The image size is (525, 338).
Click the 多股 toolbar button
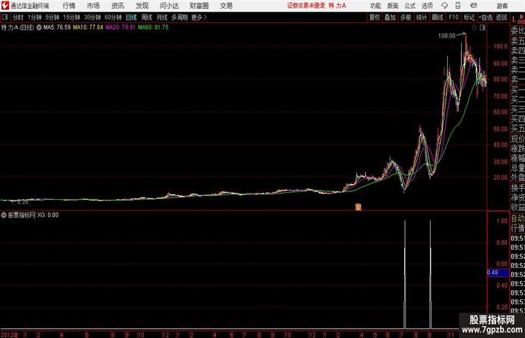click(x=406, y=17)
